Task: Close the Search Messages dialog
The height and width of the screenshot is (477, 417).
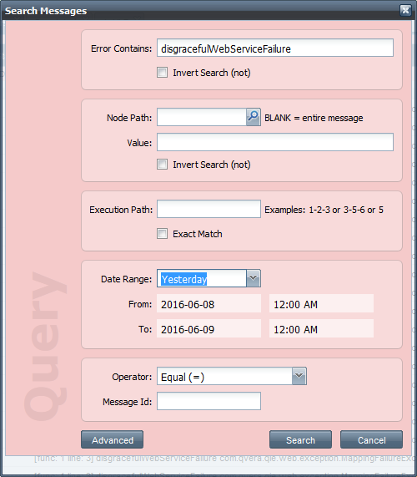Action: coord(405,10)
